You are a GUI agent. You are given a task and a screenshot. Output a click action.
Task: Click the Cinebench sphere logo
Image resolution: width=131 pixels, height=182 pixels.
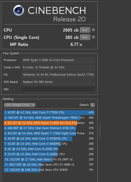coord(19,10)
